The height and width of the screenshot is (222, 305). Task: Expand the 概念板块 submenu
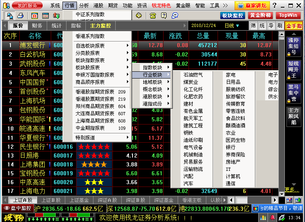click(x=152, y=89)
